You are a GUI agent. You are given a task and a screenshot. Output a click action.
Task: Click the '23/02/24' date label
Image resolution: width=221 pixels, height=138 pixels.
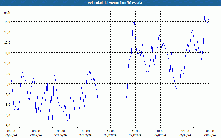[x=210, y=135]
